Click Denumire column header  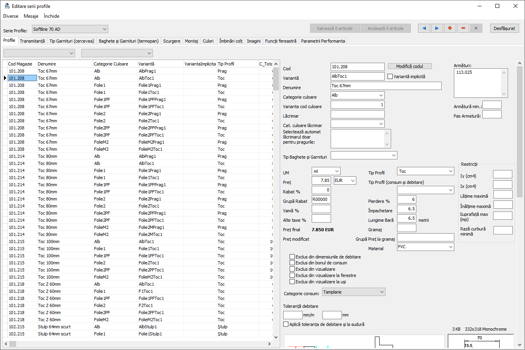click(65, 64)
